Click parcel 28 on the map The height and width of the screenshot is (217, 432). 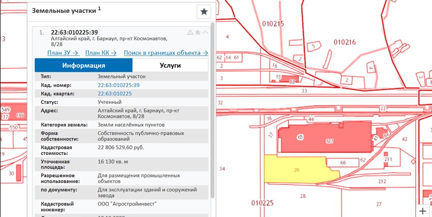303,196
